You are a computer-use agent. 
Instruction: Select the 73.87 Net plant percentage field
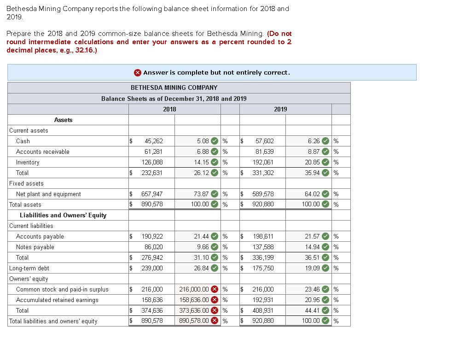pos(197,194)
